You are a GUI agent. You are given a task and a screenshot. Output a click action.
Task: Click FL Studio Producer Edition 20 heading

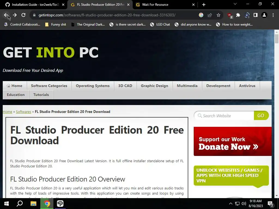coord(97,135)
